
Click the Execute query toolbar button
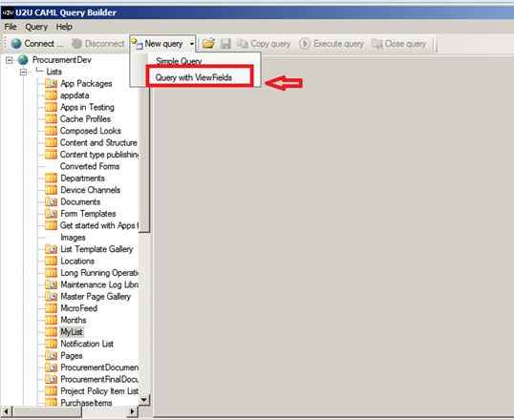[332, 43]
